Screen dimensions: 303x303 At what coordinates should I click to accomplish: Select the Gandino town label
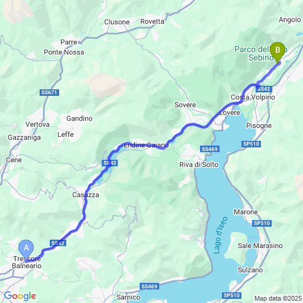[79, 118]
